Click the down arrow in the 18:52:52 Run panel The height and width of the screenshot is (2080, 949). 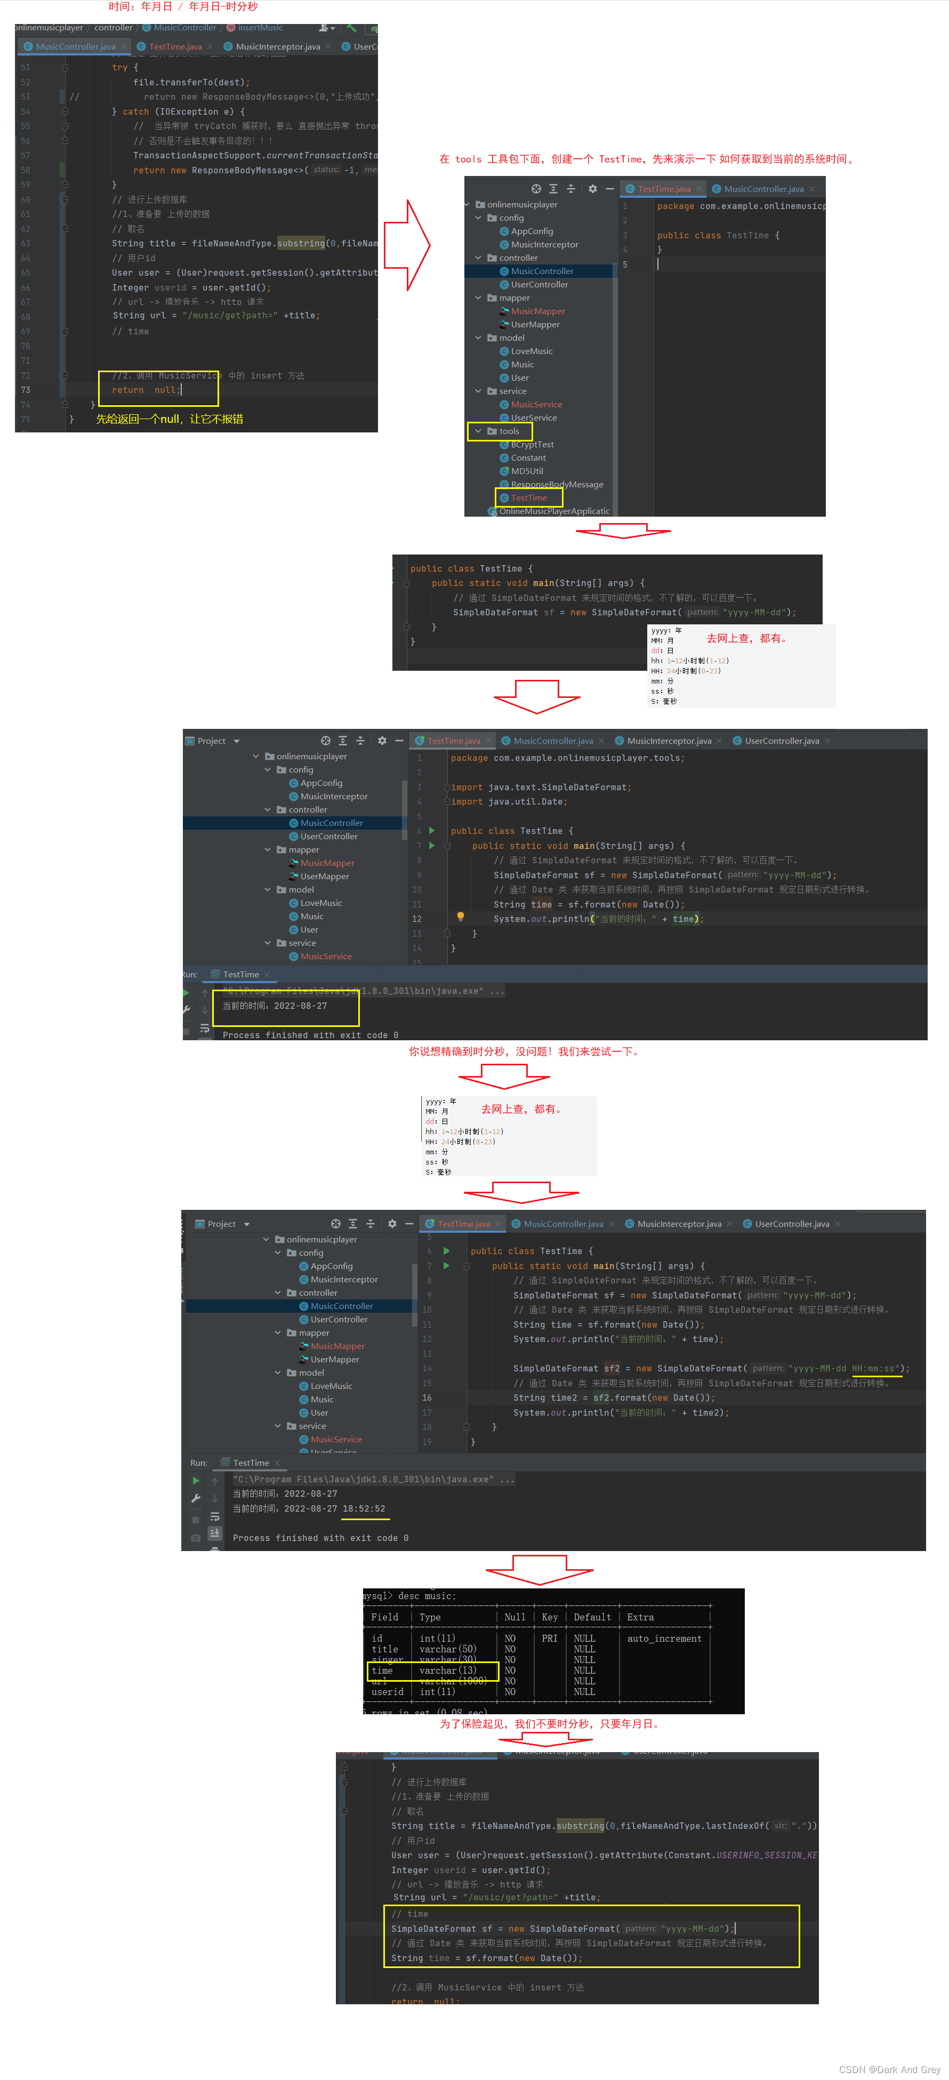tap(215, 1499)
